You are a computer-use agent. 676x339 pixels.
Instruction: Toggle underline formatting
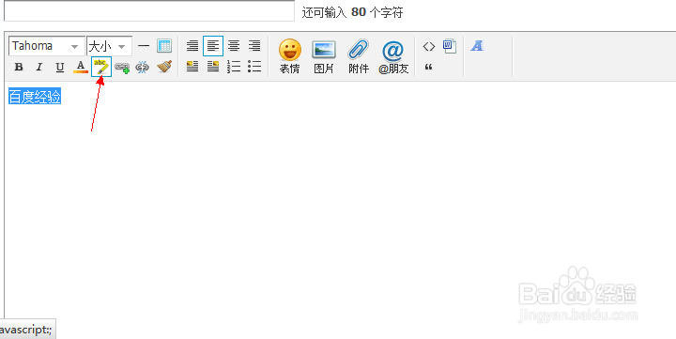60,67
